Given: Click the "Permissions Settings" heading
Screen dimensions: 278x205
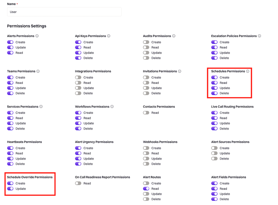Looking at the screenshot, I should tap(27, 26).
